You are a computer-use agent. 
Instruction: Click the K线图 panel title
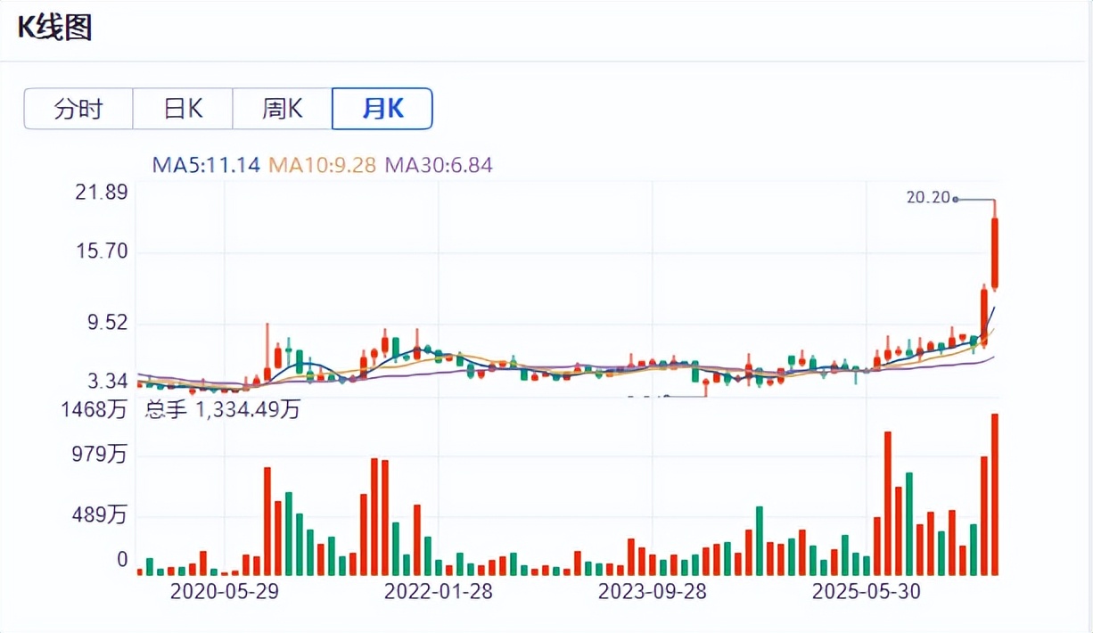(x=54, y=27)
